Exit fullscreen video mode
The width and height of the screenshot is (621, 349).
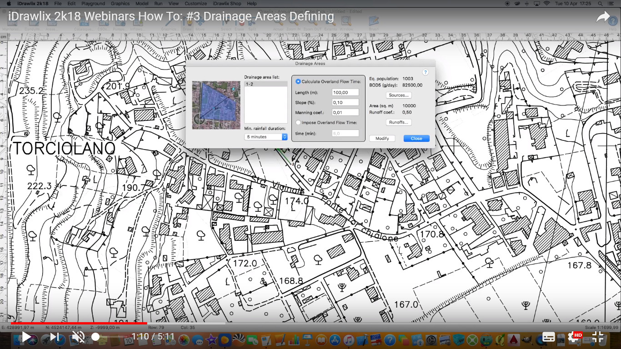[598, 337]
